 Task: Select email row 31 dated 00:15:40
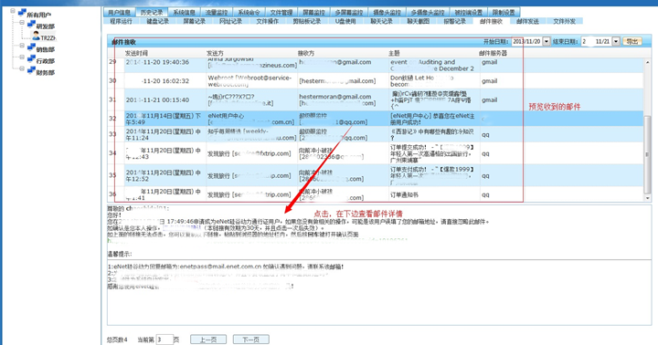click(x=376, y=99)
